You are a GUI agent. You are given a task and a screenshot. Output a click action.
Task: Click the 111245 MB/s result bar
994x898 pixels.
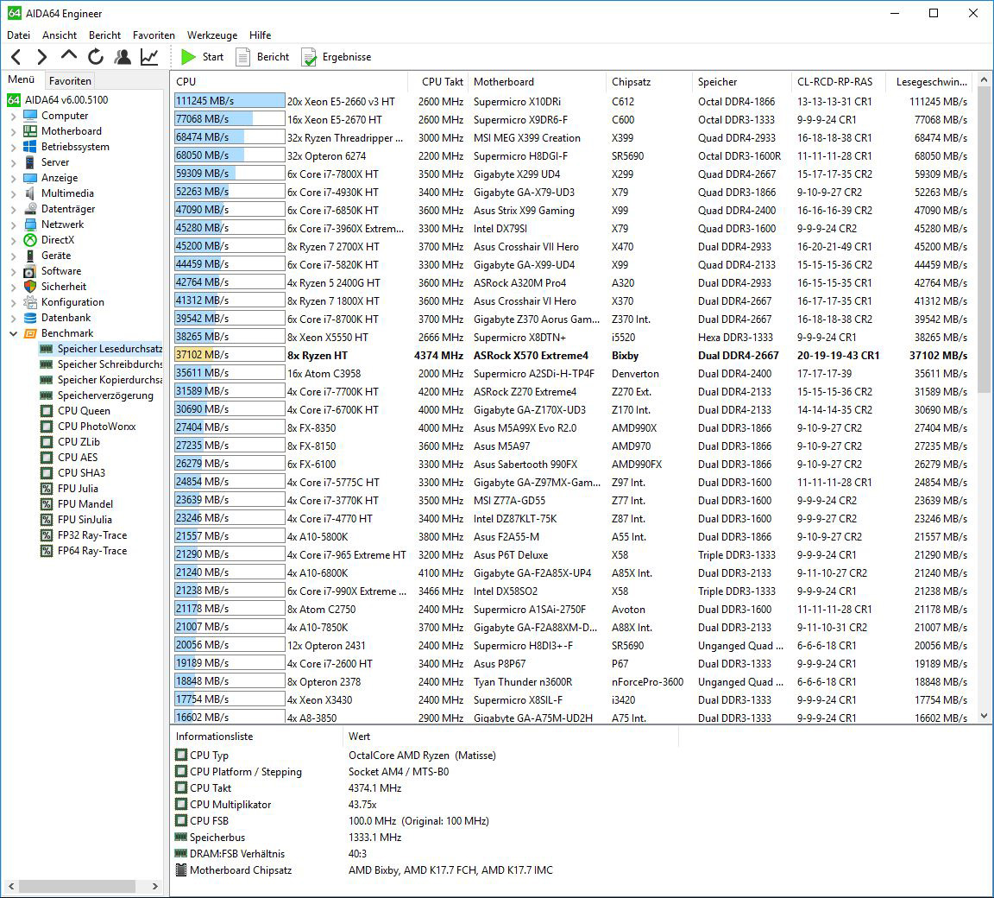pos(230,101)
